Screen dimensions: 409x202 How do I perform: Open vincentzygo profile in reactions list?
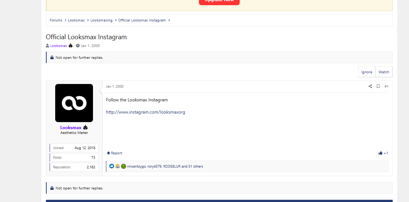click(136, 166)
